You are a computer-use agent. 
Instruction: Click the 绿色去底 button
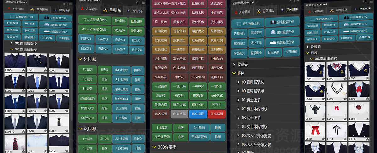179,105
